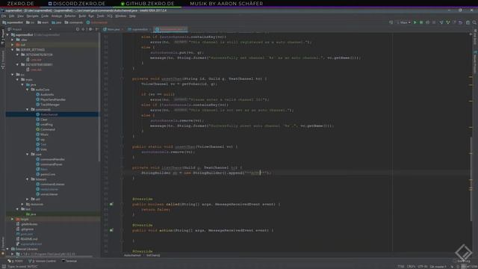478x269 pixels.
Task: Open PlayerSendHandler class in audioCore
Action: point(53,99)
